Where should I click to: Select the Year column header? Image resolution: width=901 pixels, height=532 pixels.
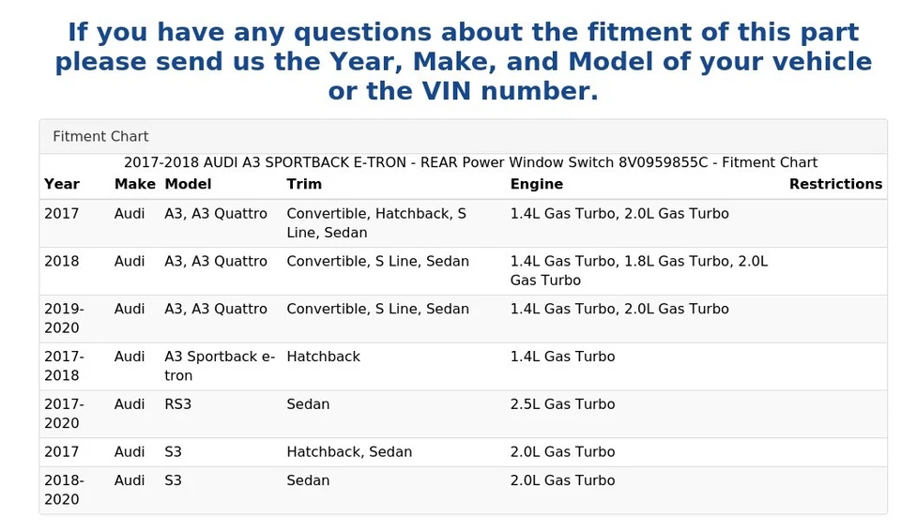62,185
